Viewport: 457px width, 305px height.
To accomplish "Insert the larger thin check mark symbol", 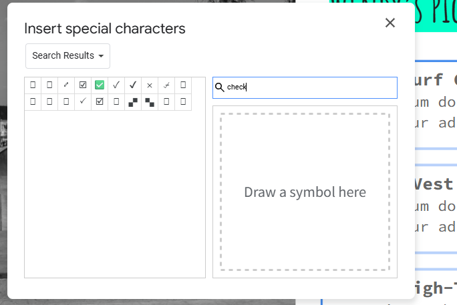I will (116, 85).
